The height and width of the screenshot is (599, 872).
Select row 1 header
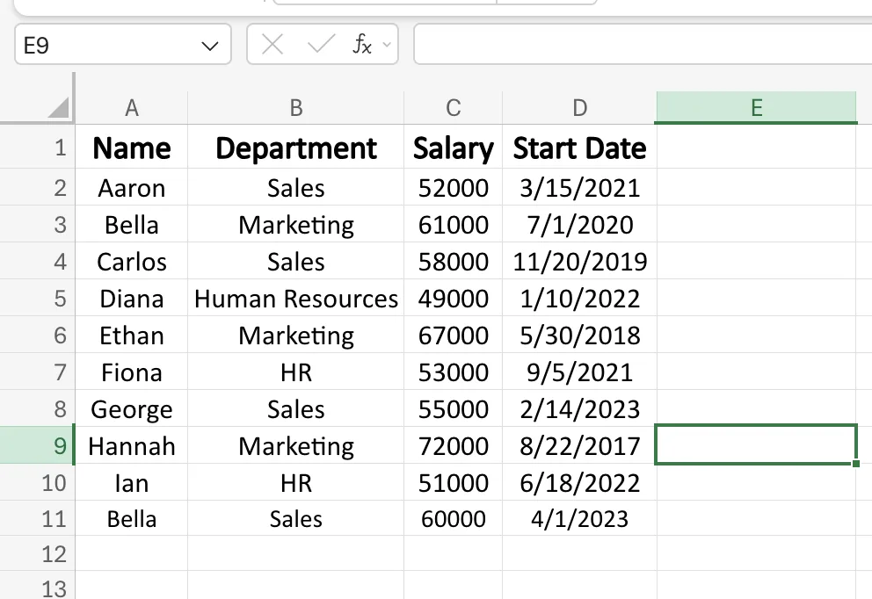37,148
